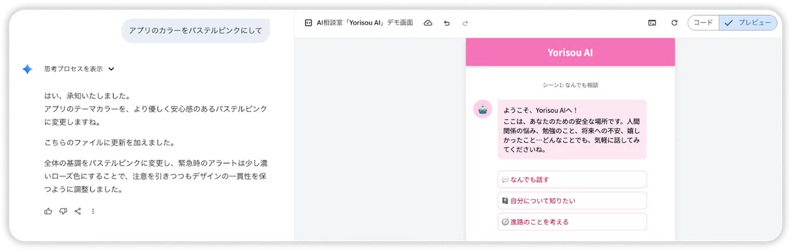Reload the preview with refresh icon

tap(674, 22)
